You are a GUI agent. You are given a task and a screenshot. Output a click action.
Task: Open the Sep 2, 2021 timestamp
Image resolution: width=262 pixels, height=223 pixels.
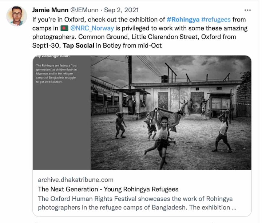click(x=122, y=10)
